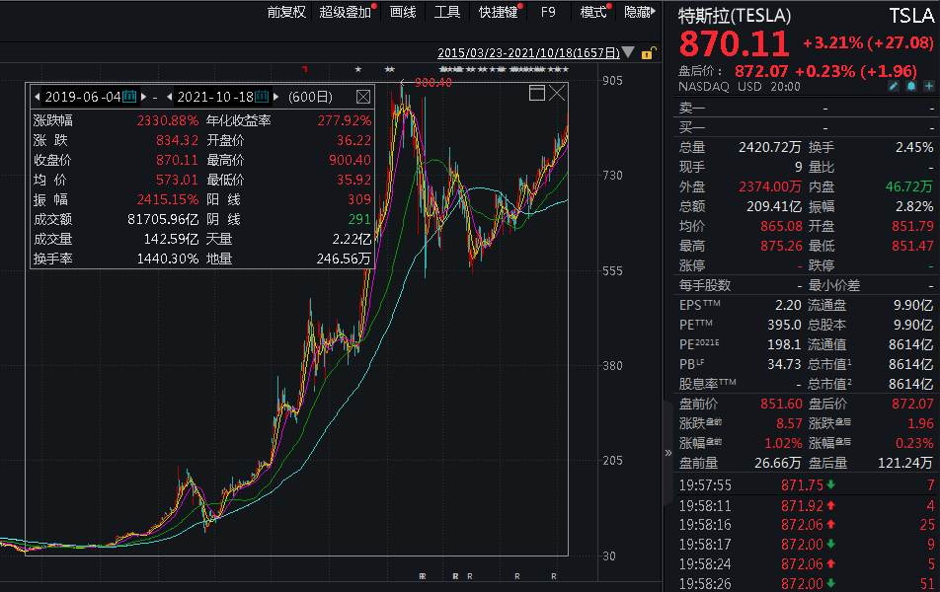940x592 pixels.
Task: Click the stock name 特斯拉(TESLA)
Action: (735, 16)
